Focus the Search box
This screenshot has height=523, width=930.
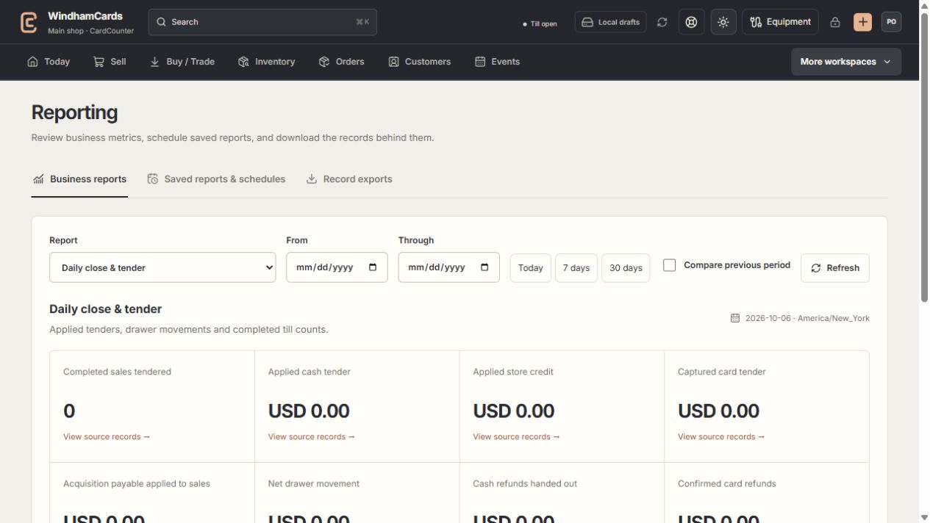coord(262,22)
